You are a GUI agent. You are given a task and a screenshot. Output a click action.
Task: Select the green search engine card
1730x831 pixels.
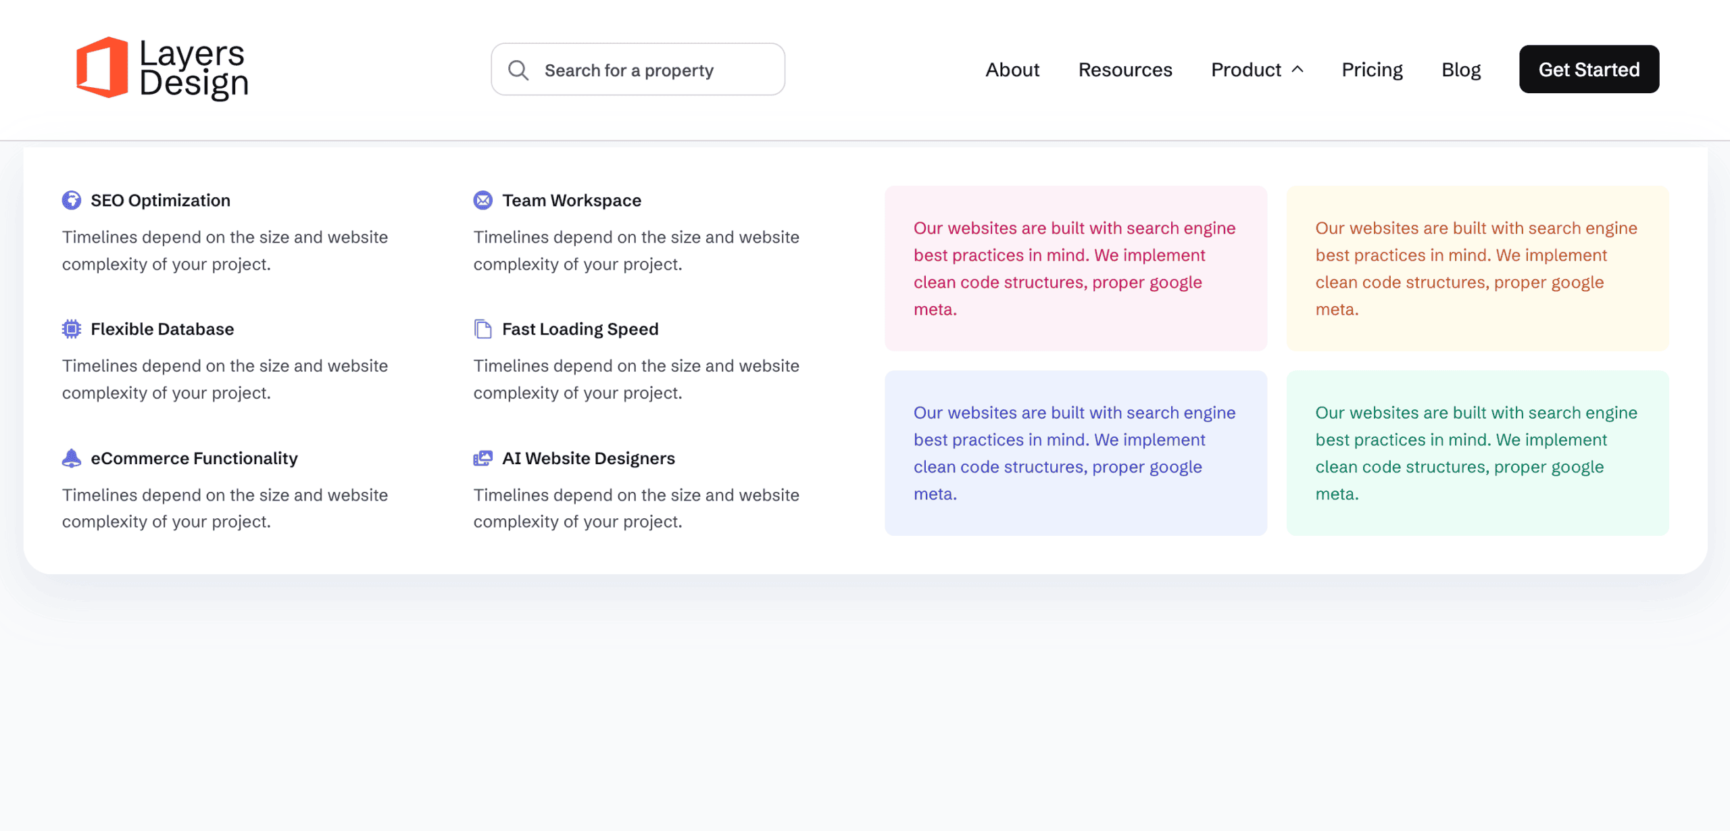click(x=1477, y=453)
